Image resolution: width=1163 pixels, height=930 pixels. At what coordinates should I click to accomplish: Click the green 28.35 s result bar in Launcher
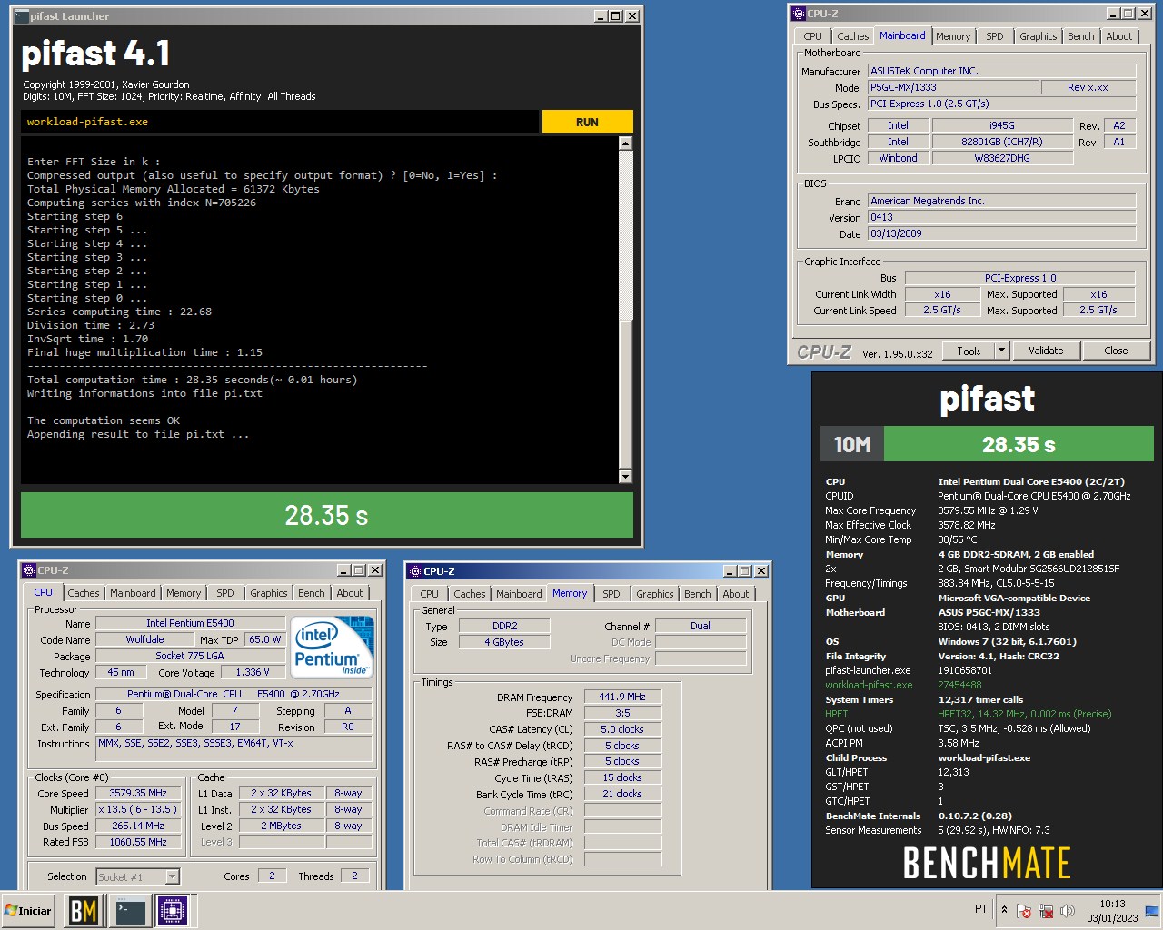tap(326, 515)
